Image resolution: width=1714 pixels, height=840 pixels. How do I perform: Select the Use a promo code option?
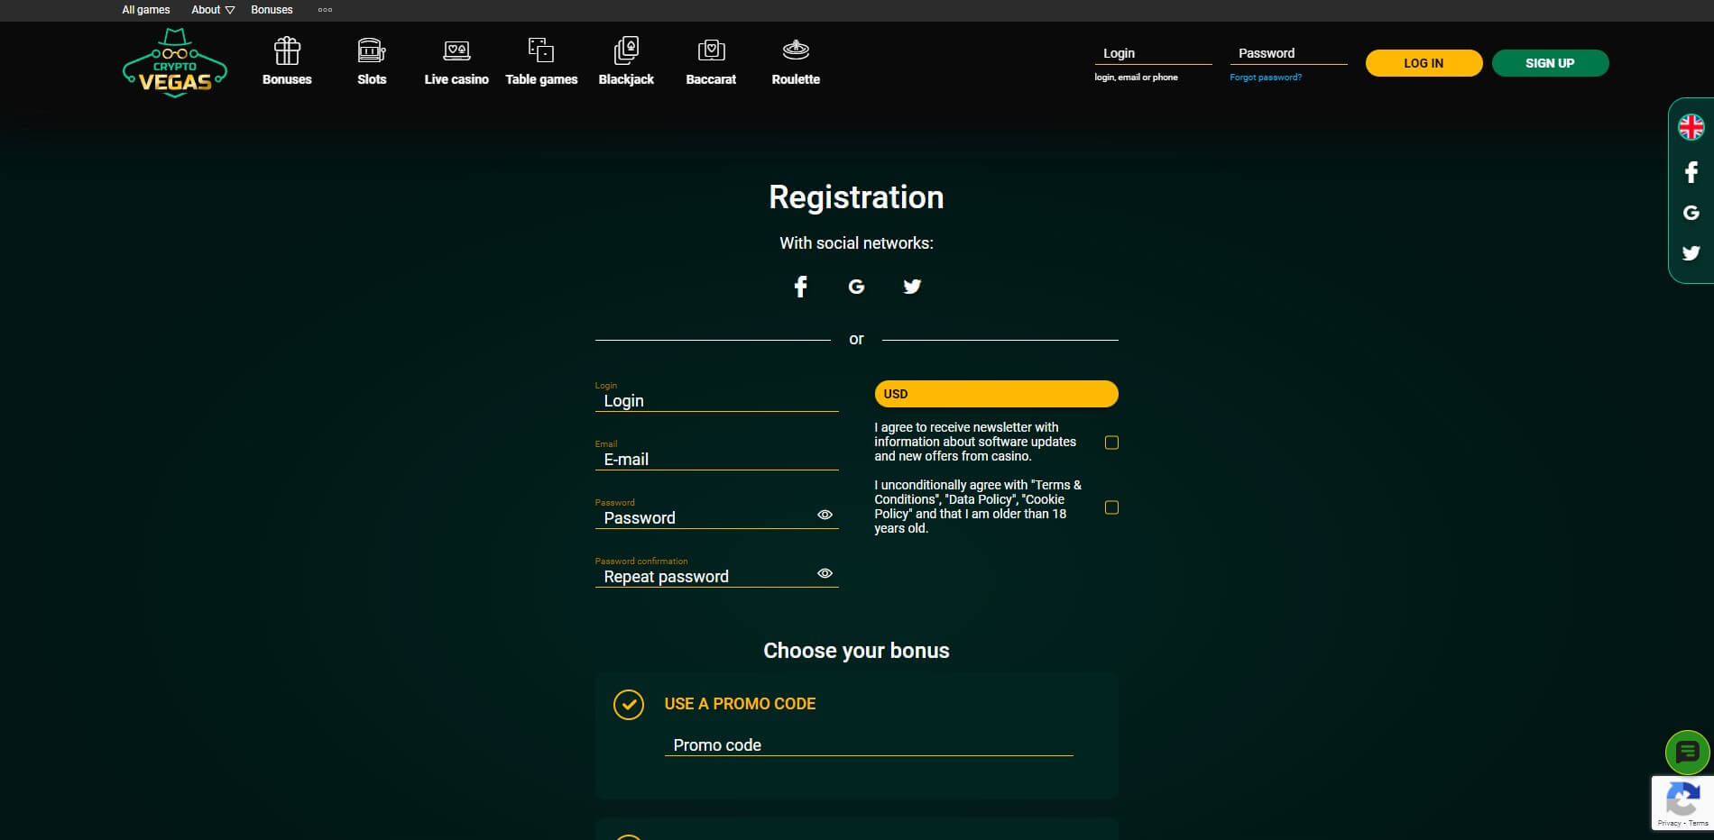pyautogui.click(x=629, y=704)
